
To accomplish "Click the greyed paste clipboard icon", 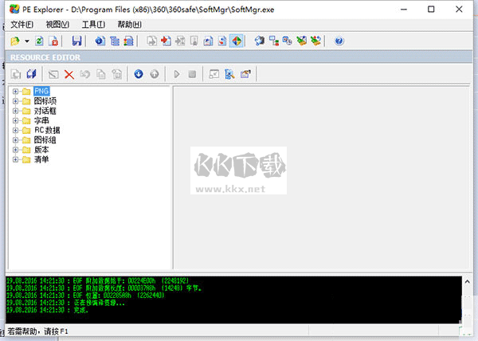I will [x=117, y=74].
